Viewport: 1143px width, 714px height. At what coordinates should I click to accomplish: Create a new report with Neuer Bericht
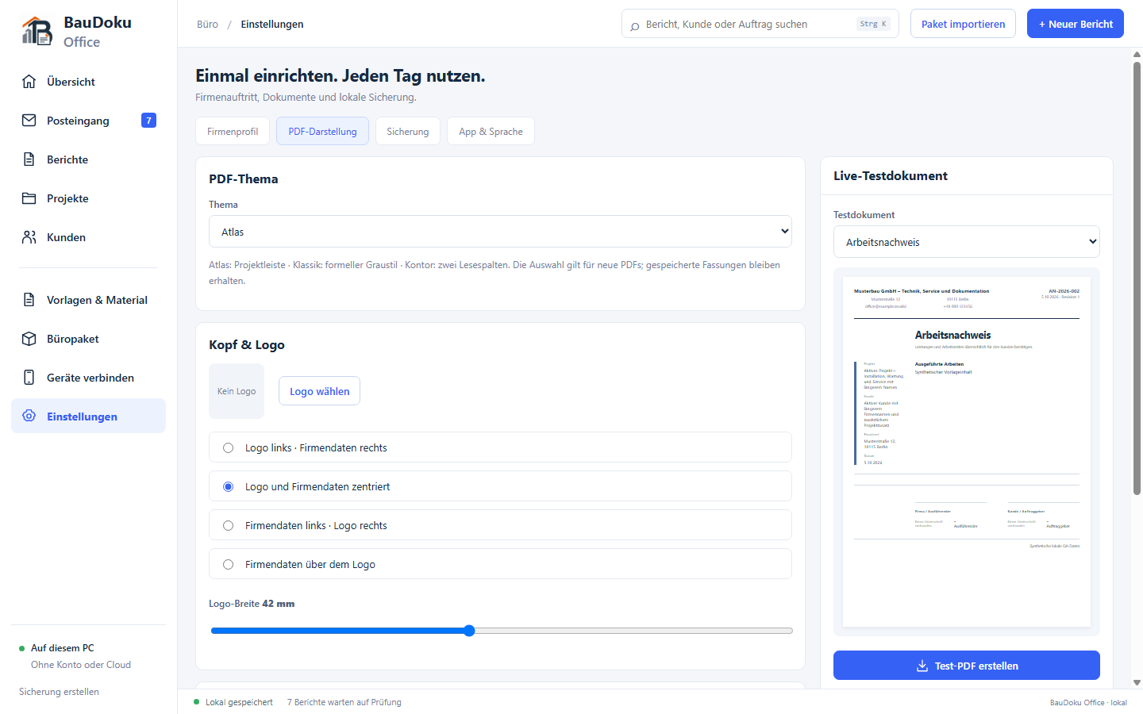pyautogui.click(x=1076, y=24)
